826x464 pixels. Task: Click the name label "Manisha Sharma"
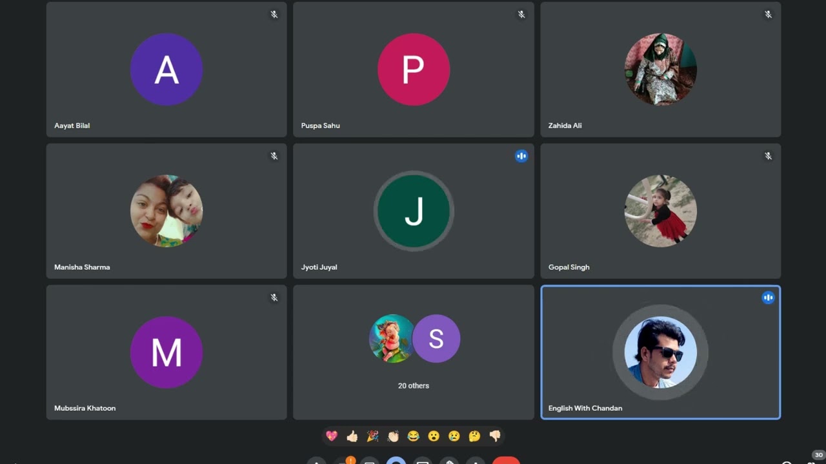82,267
